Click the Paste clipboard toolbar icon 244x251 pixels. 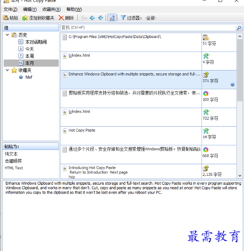click(x=6, y=18)
